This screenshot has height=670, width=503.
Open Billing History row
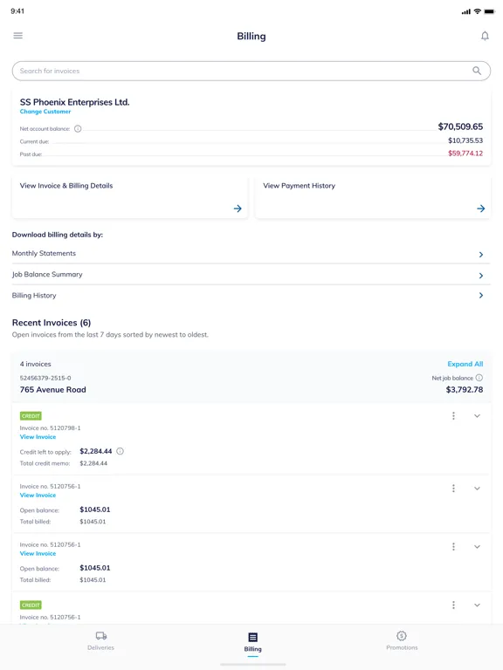[x=251, y=295]
